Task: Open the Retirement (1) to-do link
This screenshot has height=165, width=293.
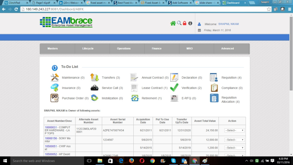Action: [152, 98]
